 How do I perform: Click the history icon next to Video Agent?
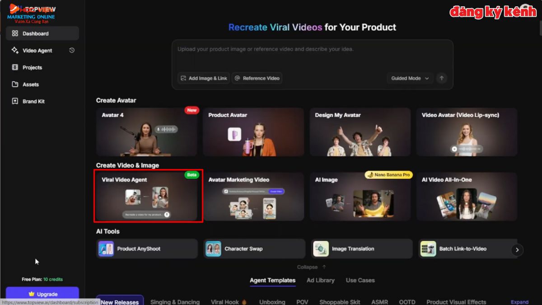71,50
